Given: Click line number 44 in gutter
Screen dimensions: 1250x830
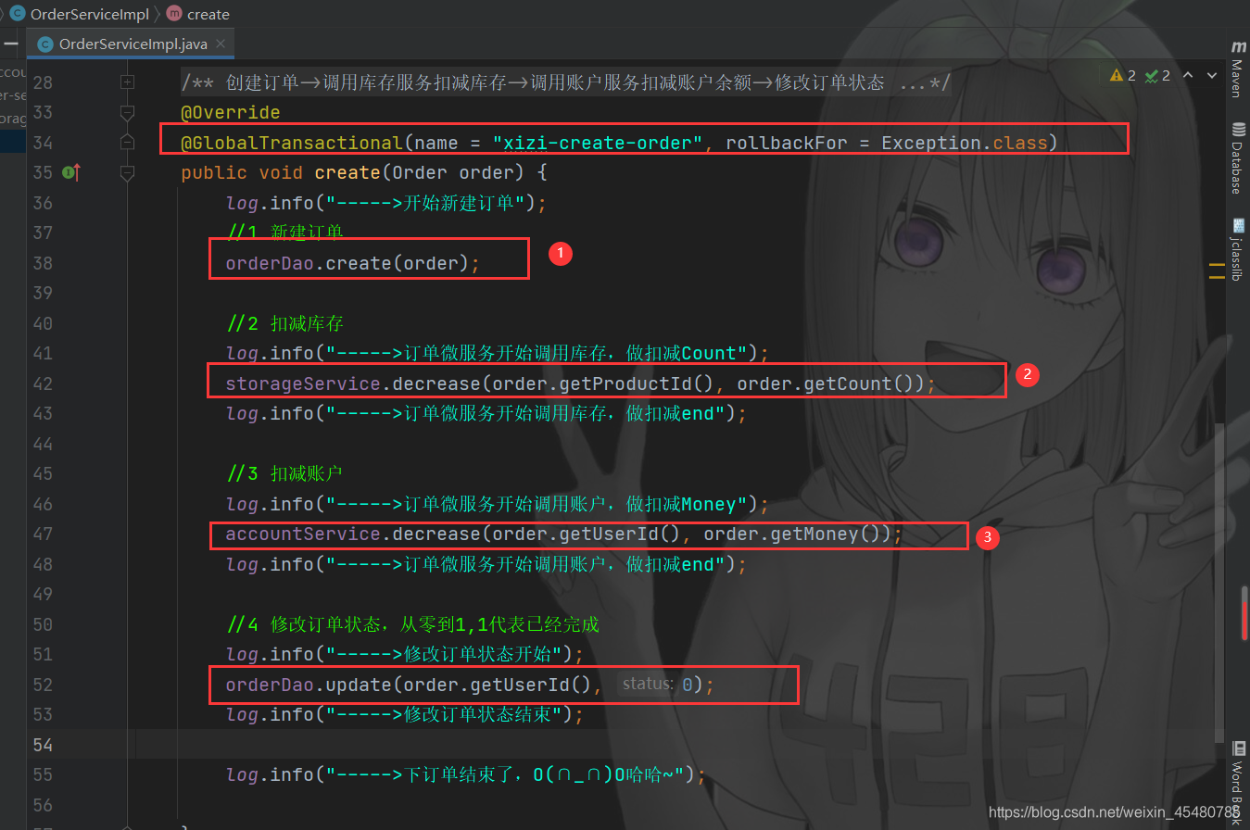Looking at the screenshot, I should [43, 444].
